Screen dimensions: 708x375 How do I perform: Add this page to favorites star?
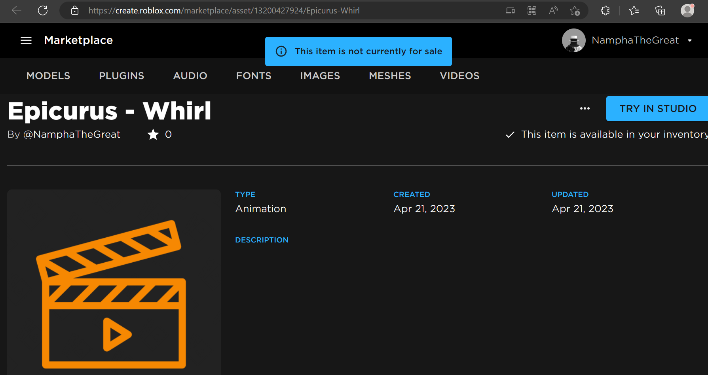(575, 11)
